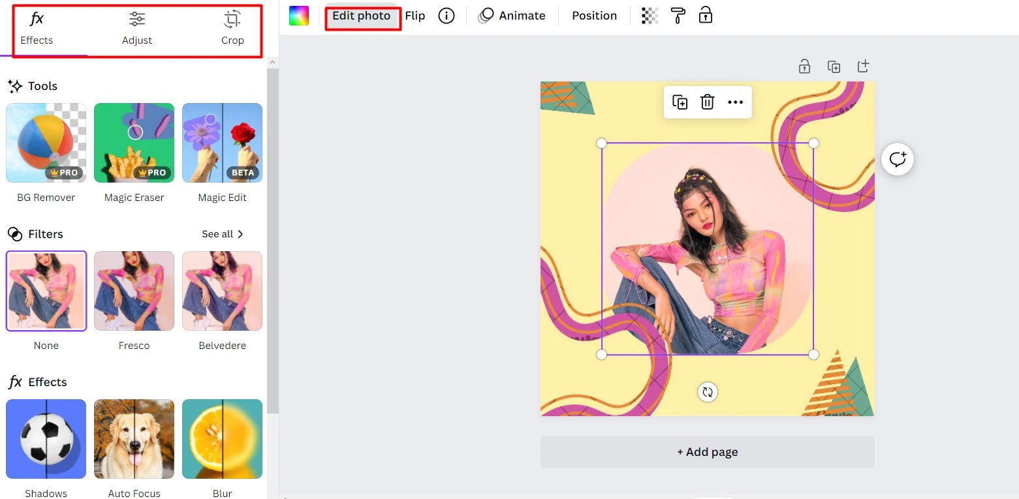Open the three-dot options menu
Image resolution: width=1019 pixels, height=499 pixels.
click(x=736, y=102)
